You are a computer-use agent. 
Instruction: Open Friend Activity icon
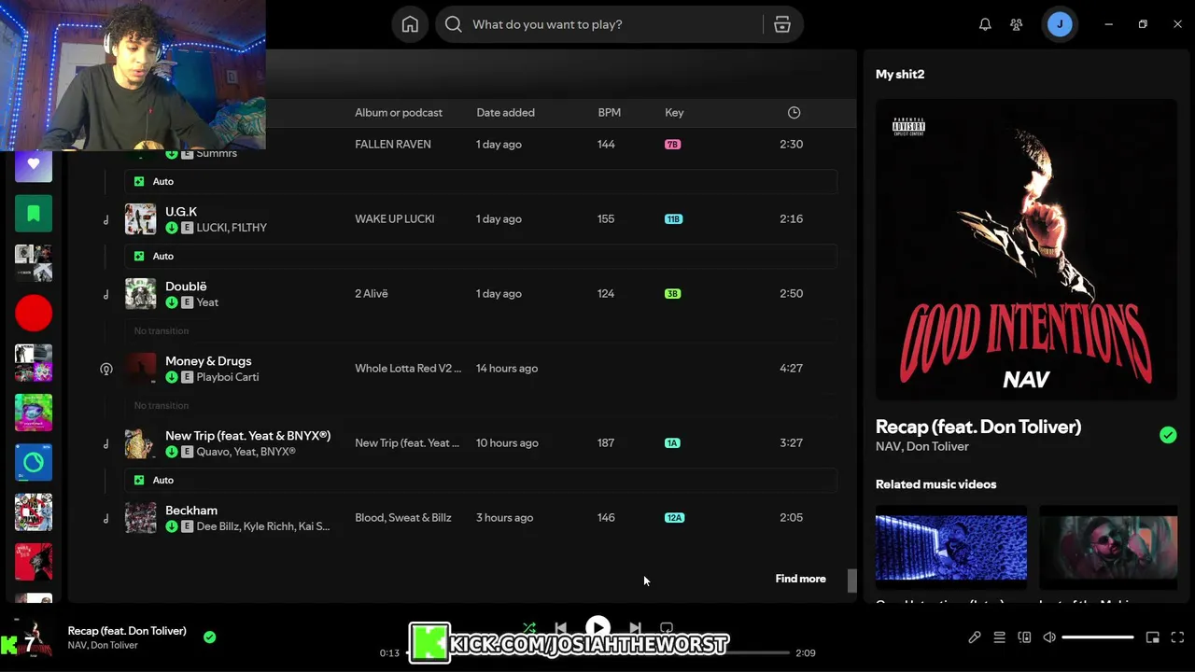(x=1017, y=24)
